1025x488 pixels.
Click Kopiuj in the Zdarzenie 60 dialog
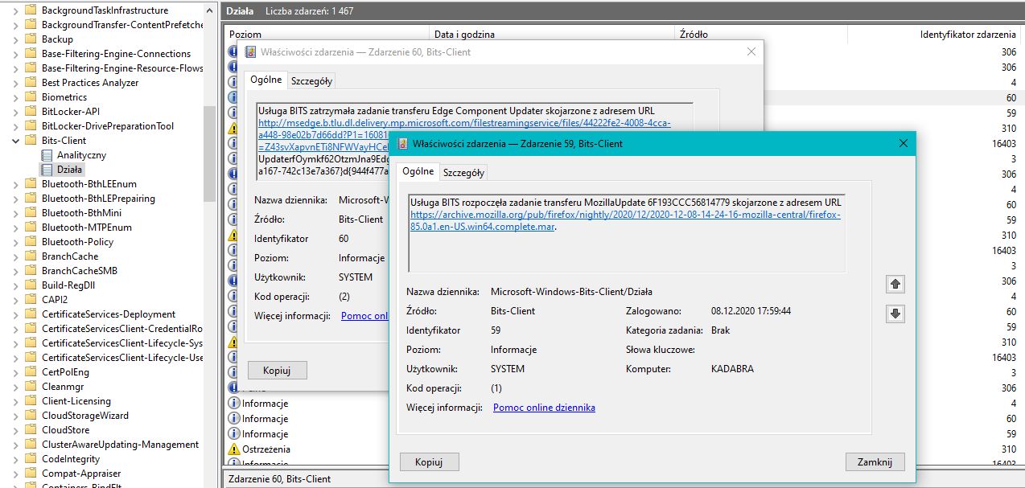click(278, 371)
